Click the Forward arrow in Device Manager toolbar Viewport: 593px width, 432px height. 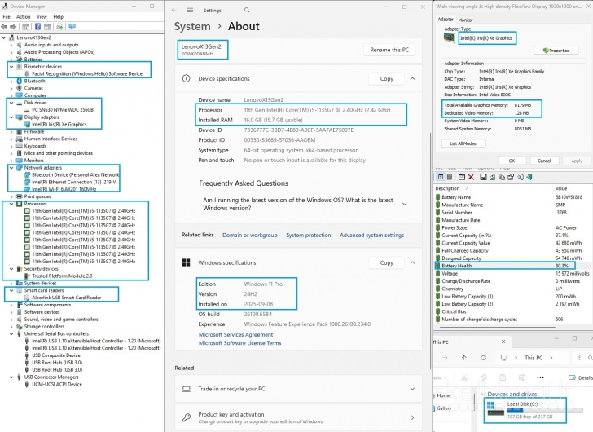pos(13,27)
